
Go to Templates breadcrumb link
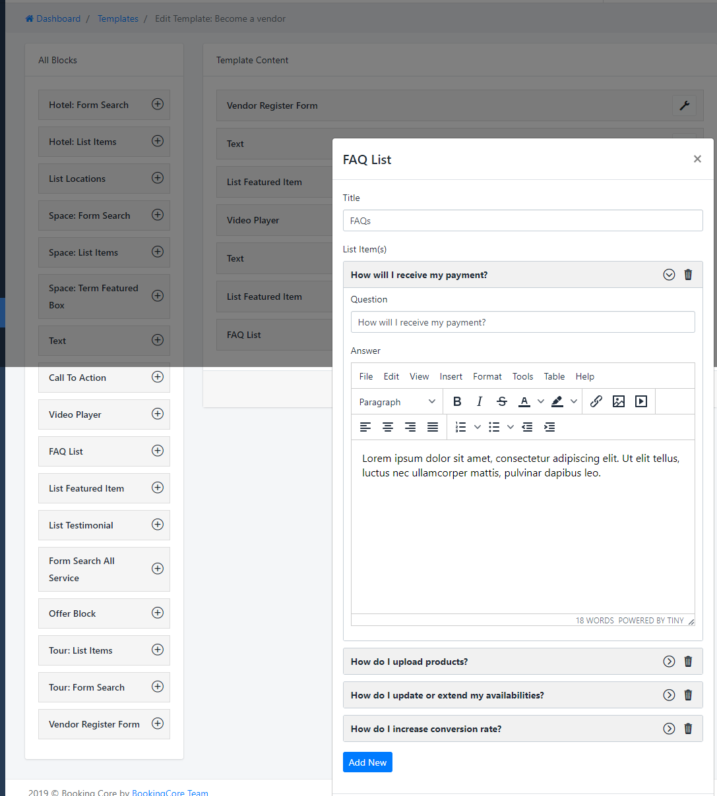pyautogui.click(x=118, y=18)
